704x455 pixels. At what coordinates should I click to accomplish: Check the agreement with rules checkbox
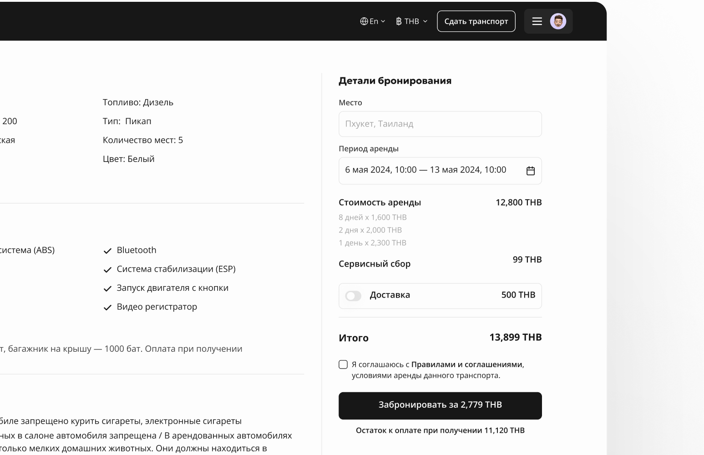pyautogui.click(x=343, y=364)
